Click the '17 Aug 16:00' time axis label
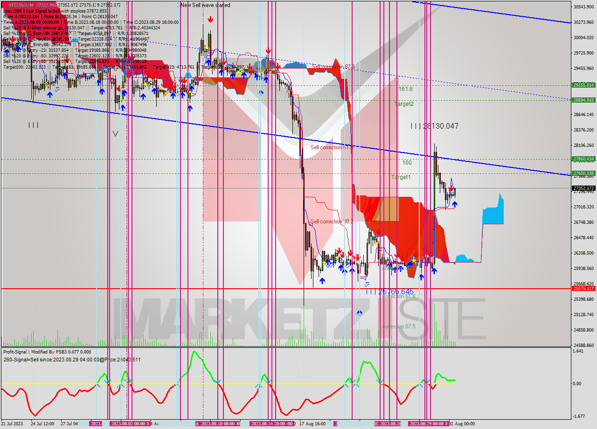597x429 pixels. pyautogui.click(x=312, y=424)
